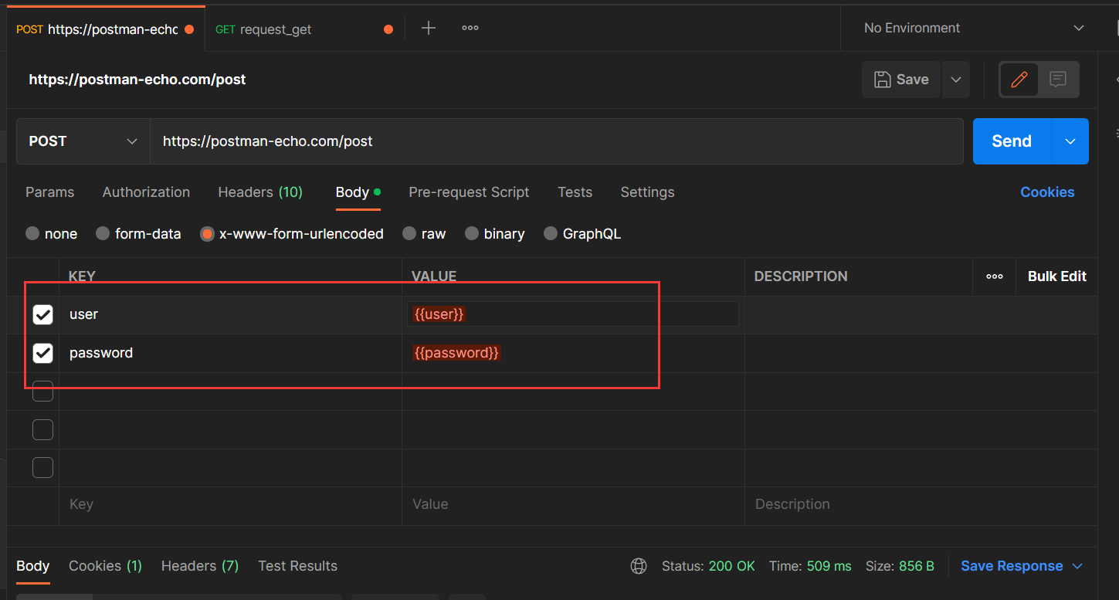
Task: Switch to the Params tab
Action: [50, 192]
